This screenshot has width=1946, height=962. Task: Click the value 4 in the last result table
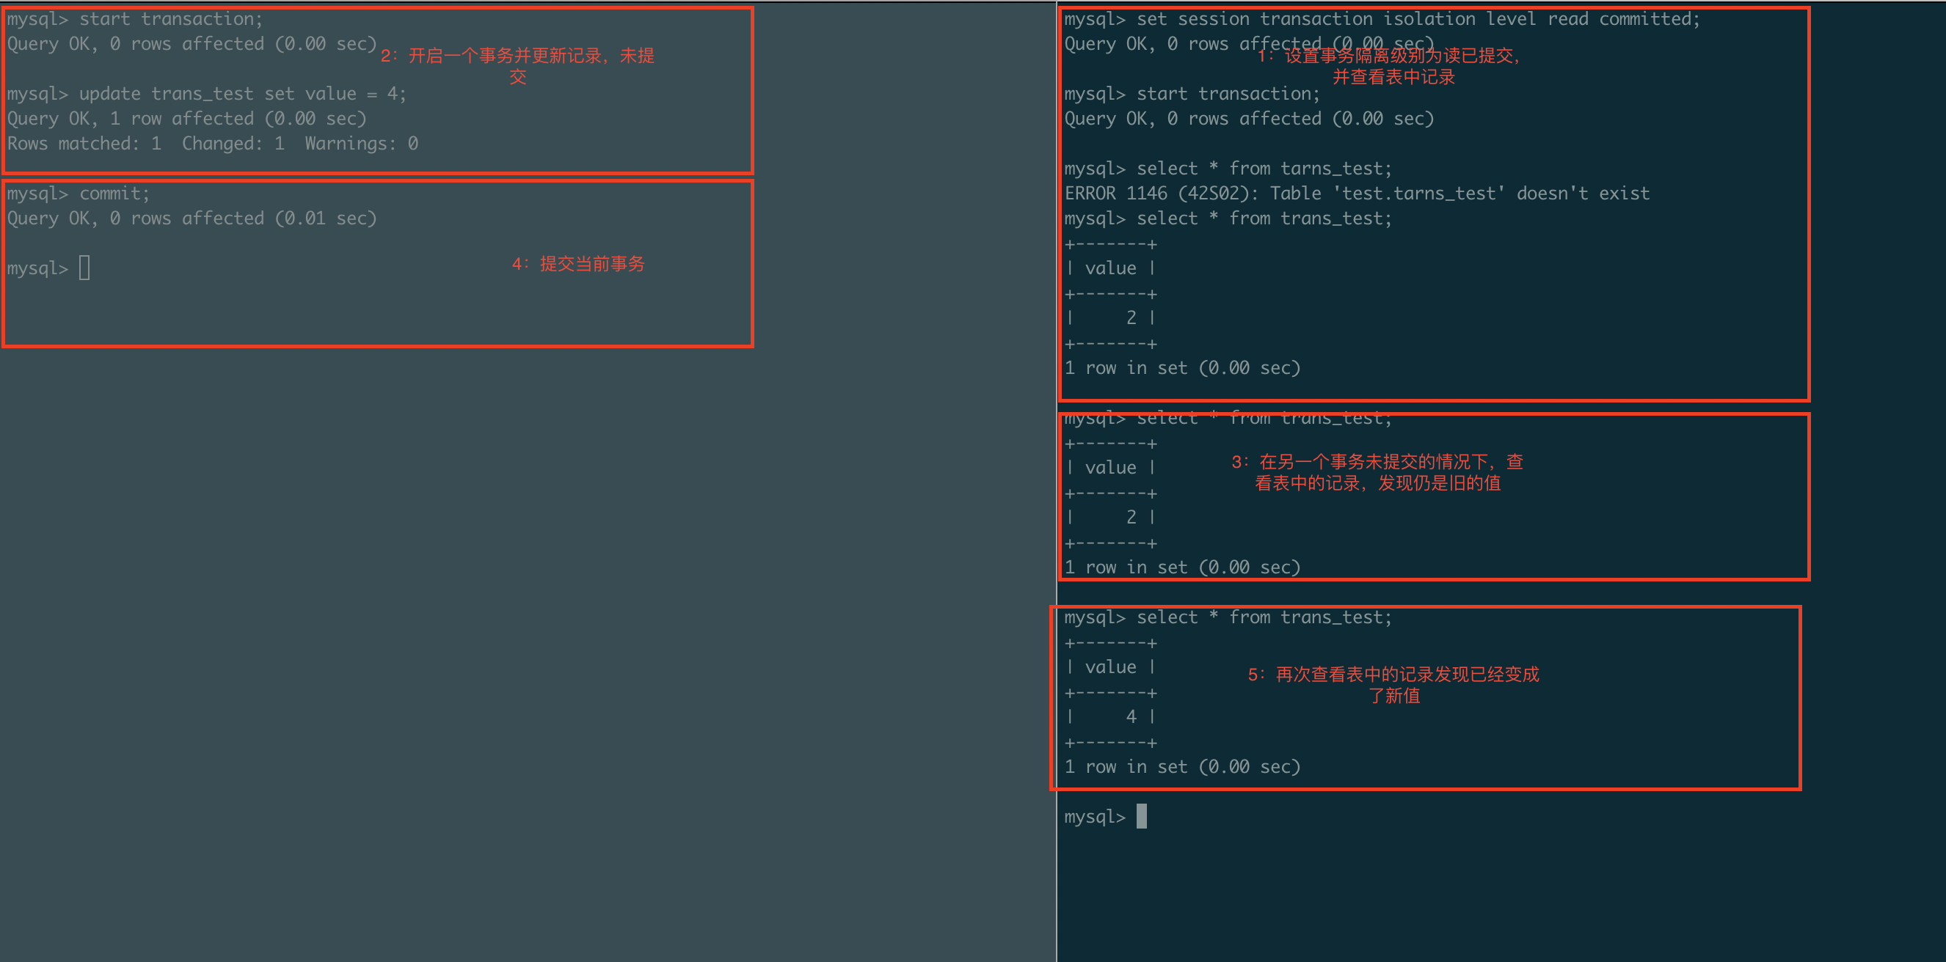(x=1131, y=716)
